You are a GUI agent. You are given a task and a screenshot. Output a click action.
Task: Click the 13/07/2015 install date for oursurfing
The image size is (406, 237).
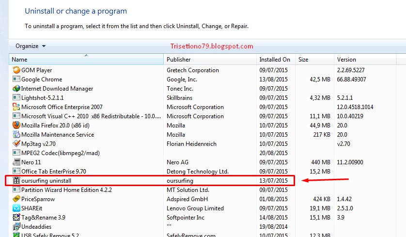[x=273, y=180]
